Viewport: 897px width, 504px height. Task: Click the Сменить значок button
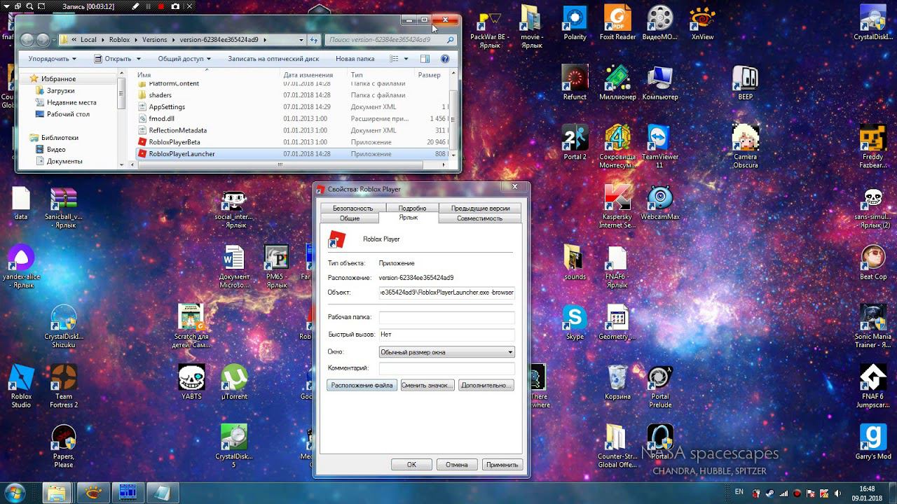(427, 385)
